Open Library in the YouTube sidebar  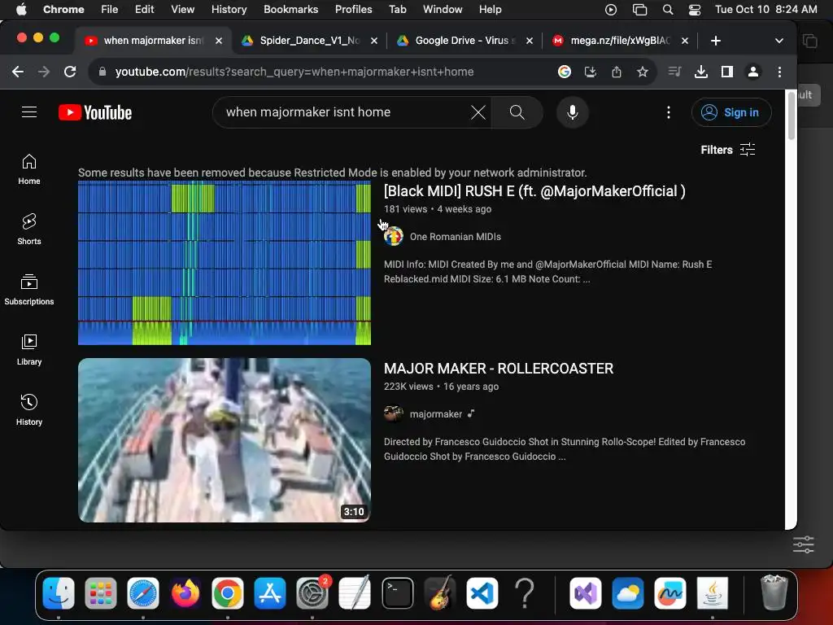[x=29, y=350]
